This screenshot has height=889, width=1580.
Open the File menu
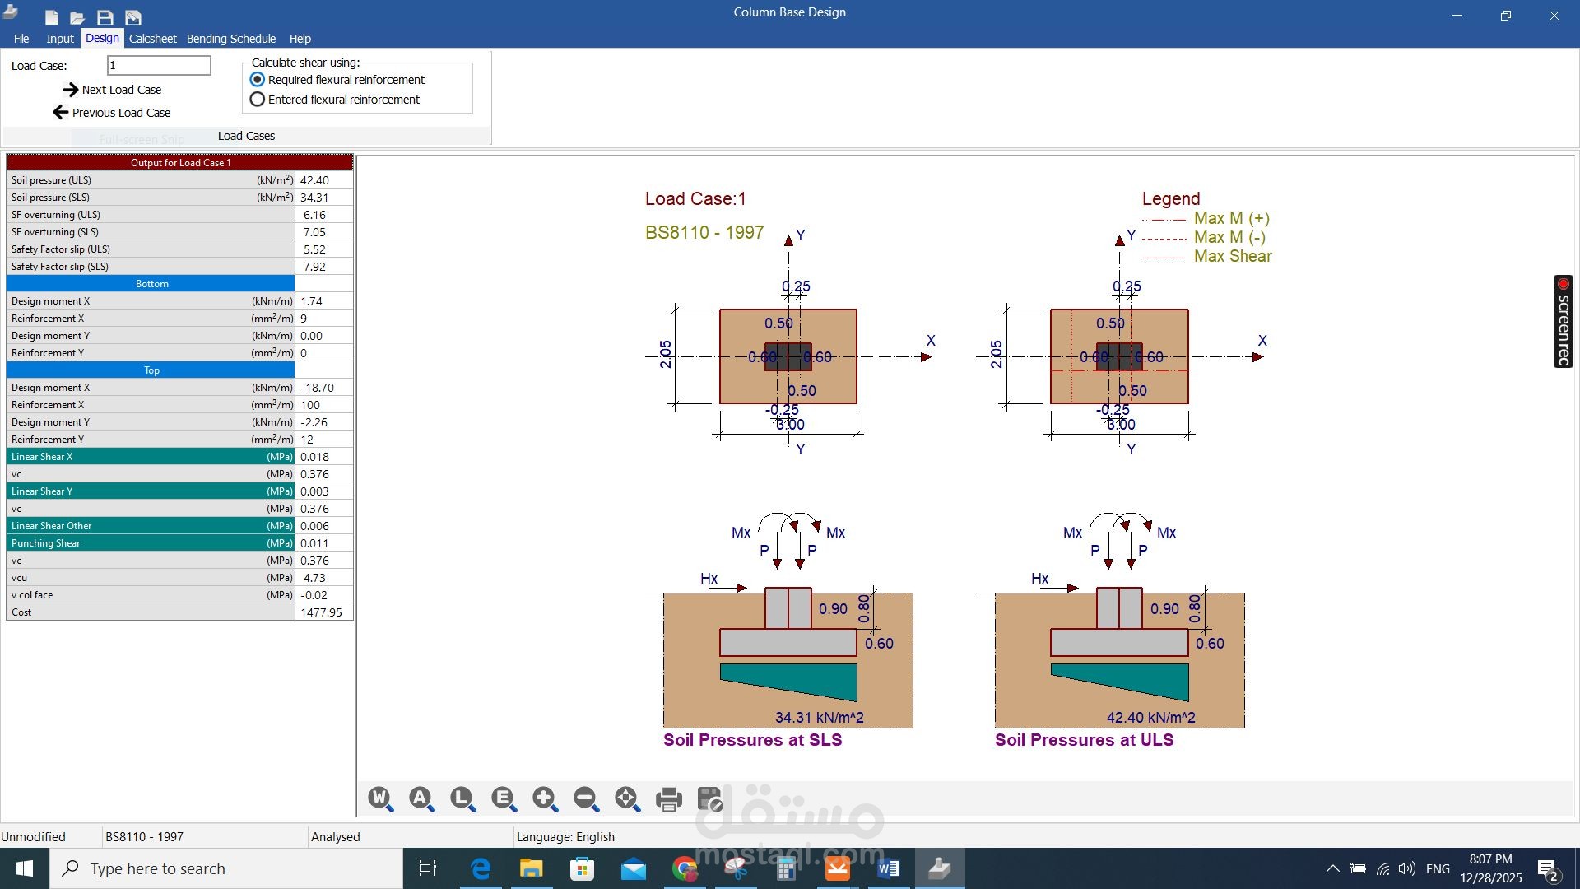pyautogui.click(x=21, y=39)
